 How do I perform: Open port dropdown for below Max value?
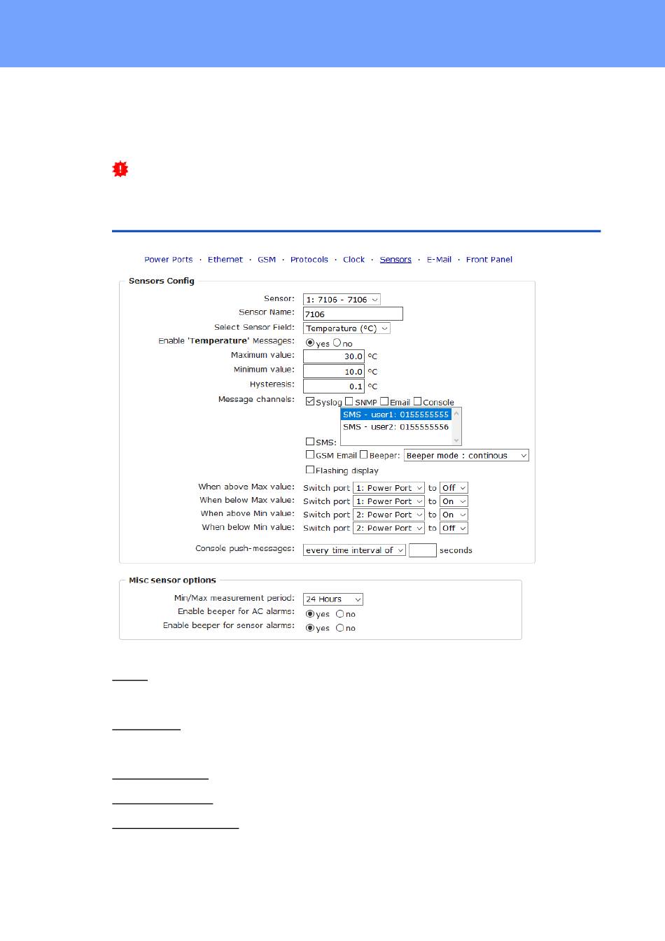coord(388,501)
